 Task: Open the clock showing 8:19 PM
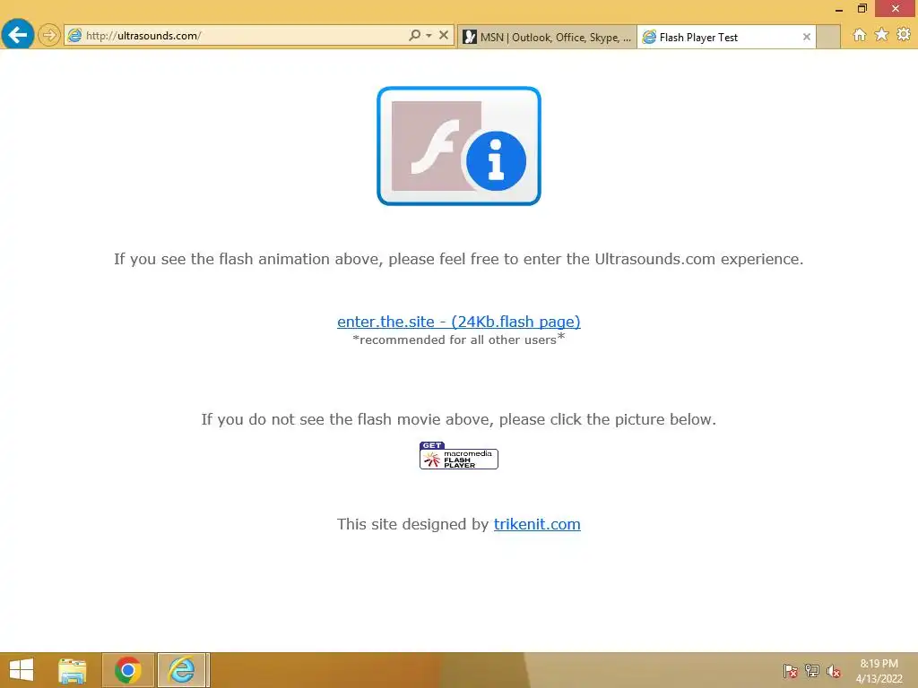(879, 671)
